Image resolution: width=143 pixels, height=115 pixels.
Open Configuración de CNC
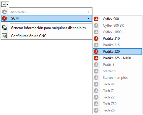click(46, 36)
